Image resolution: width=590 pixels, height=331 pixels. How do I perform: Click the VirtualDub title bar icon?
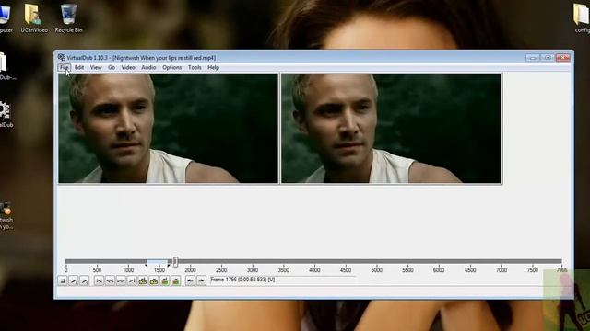[62, 57]
